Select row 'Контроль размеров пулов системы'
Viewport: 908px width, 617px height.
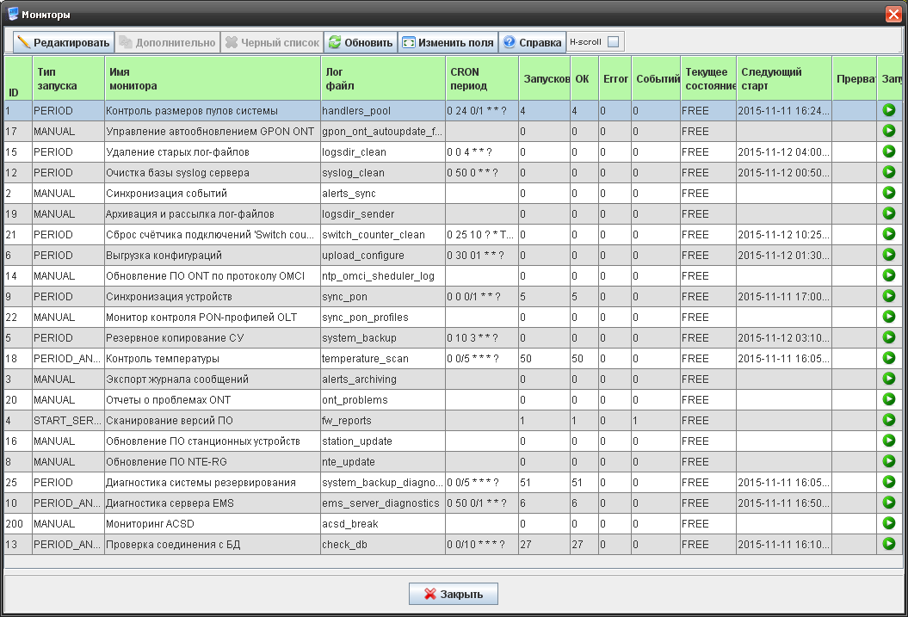tap(454, 110)
